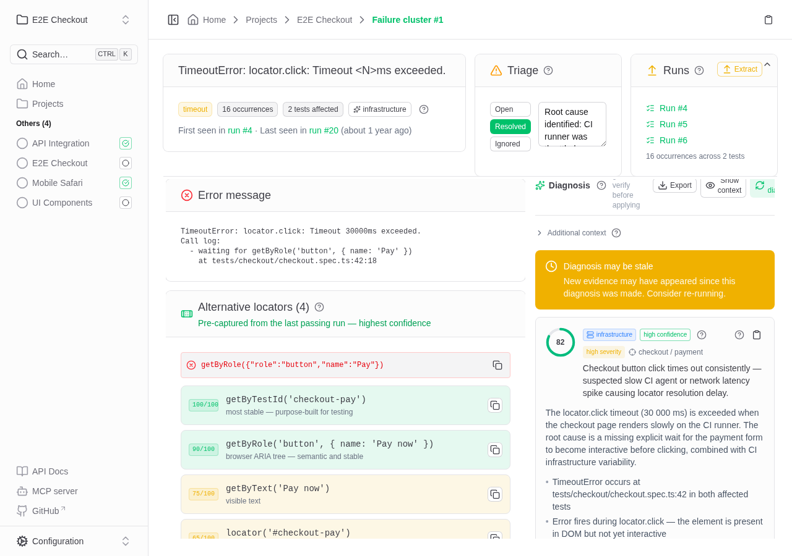Click help icon beside Additional context
This screenshot has height=556, width=792.
point(616,233)
